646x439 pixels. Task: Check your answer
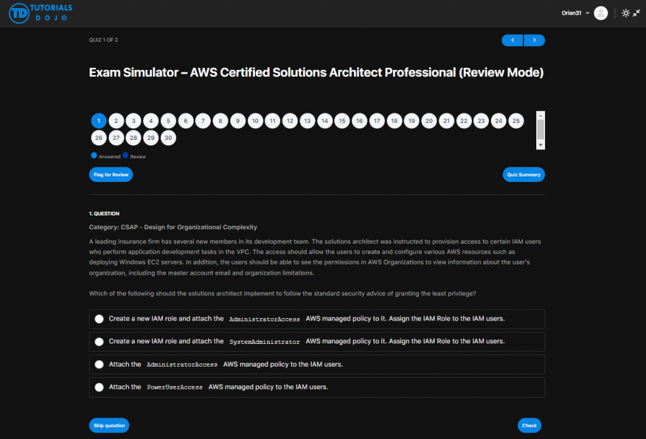(x=529, y=425)
